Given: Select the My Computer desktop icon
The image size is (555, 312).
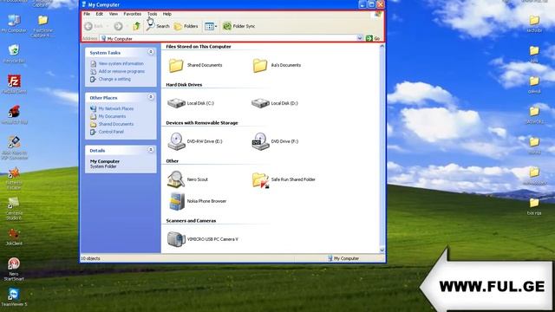Looking at the screenshot, I should pyautogui.click(x=14, y=23).
